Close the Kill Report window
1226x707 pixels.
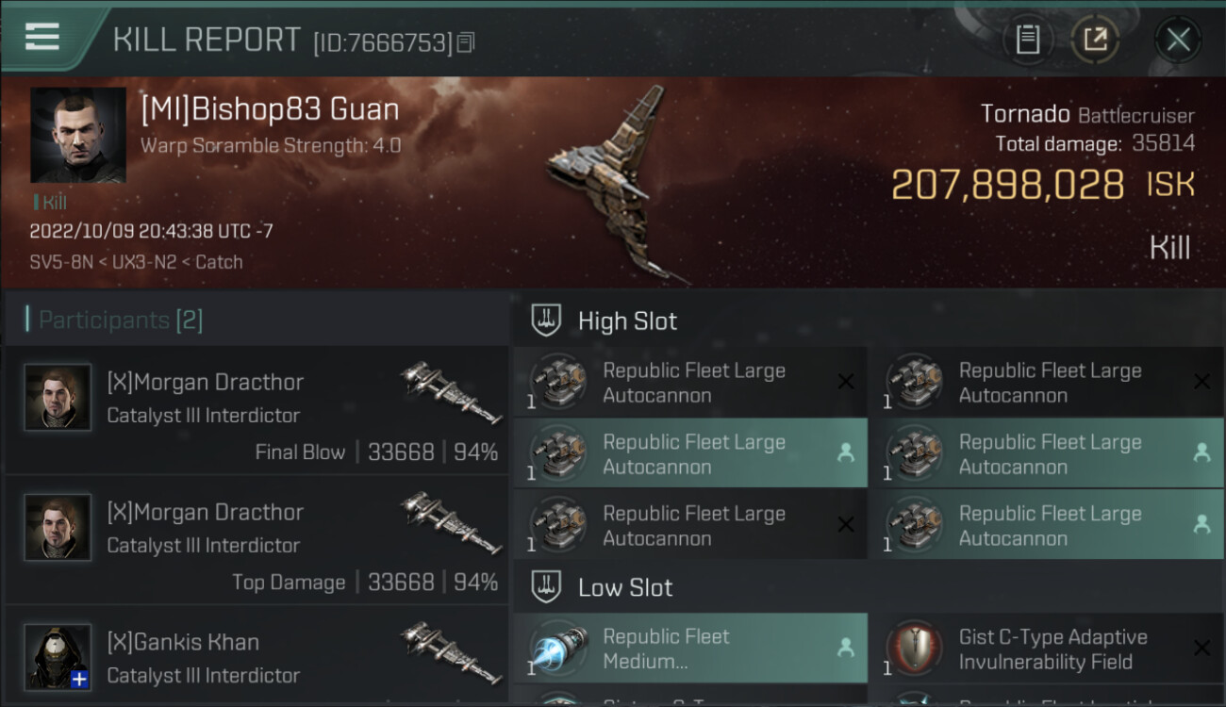click(x=1178, y=40)
